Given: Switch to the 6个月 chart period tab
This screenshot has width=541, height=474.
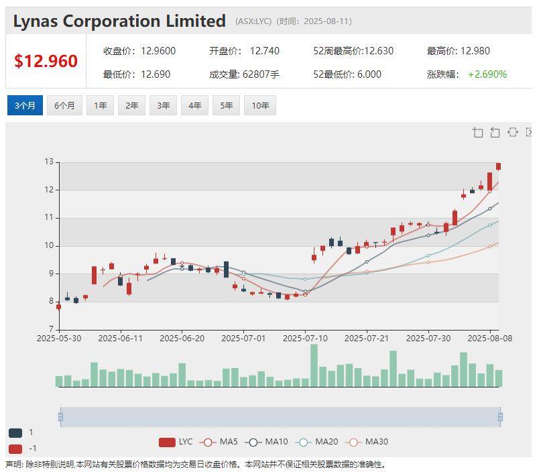Looking at the screenshot, I should click(64, 105).
